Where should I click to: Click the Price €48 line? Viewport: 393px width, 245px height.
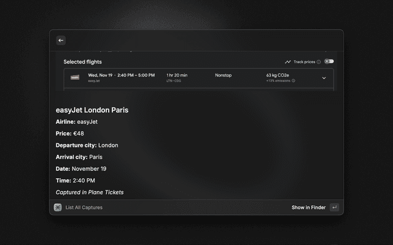70,134
